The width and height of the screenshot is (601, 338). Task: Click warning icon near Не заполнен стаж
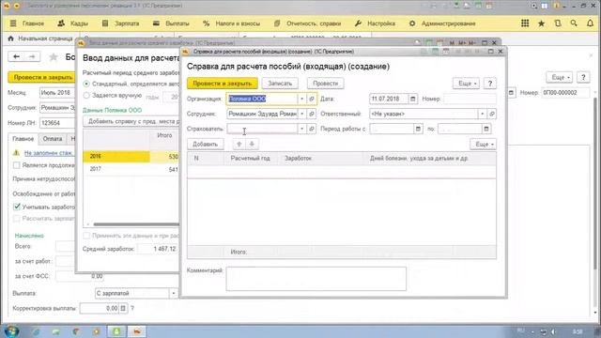[16, 153]
